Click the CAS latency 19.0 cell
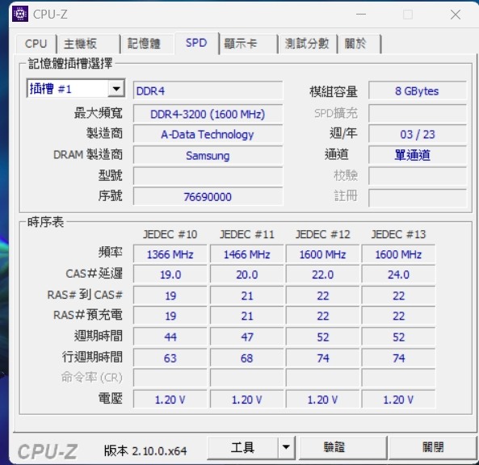Image resolution: width=479 pixels, height=465 pixels. [x=170, y=274]
